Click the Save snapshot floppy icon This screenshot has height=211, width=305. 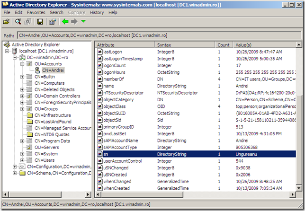[40, 22]
